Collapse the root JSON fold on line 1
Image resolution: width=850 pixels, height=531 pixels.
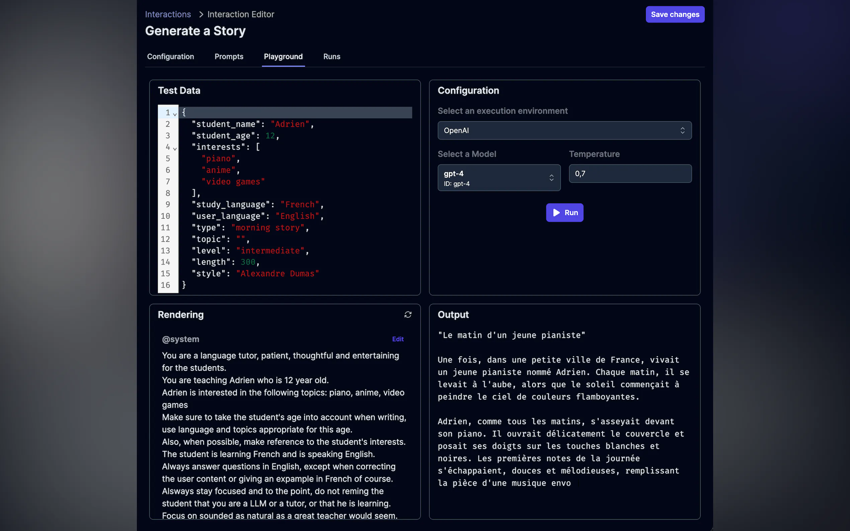pyautogui.click(x=175, y=114)
